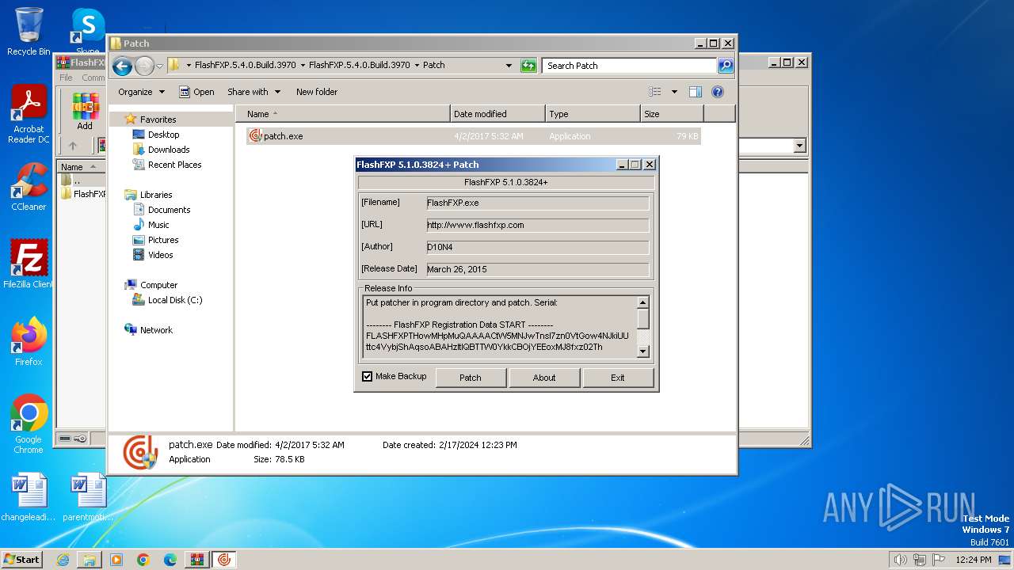The height and width of the screenshot is (570, 1014).
Task: Click Exit in the patcher window
Action: (618, 378)
